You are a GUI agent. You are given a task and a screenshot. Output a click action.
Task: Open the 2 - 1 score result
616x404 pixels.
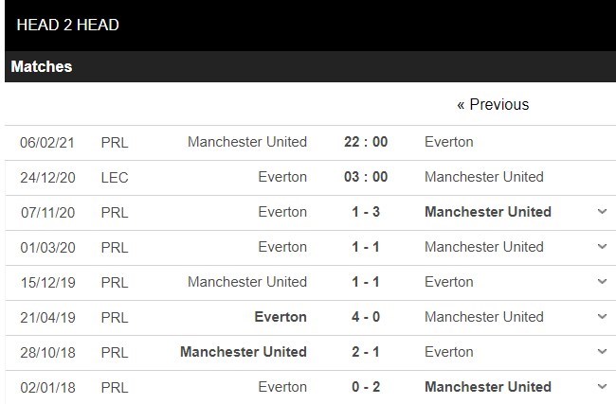click(x=366, y=352)
